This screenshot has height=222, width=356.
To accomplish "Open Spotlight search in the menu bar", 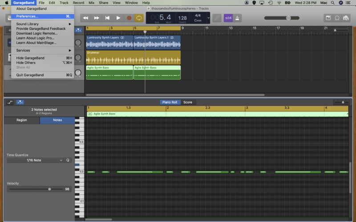I will 332,3.
